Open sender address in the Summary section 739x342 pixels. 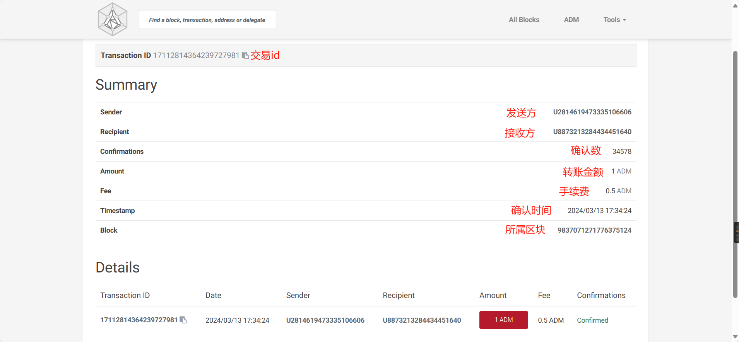(x=592, y=112)
